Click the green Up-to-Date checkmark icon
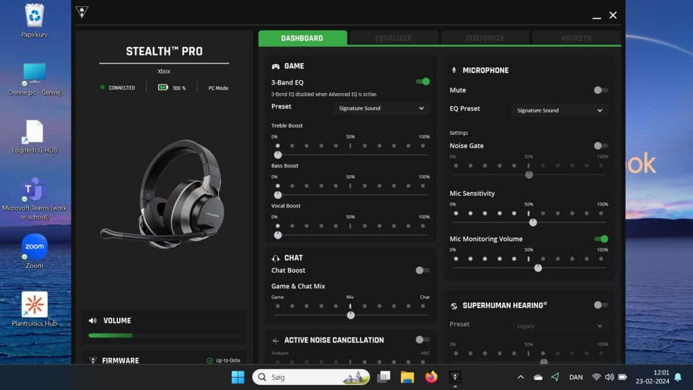This screenshot has height=390, width=693. pos(210,361)
